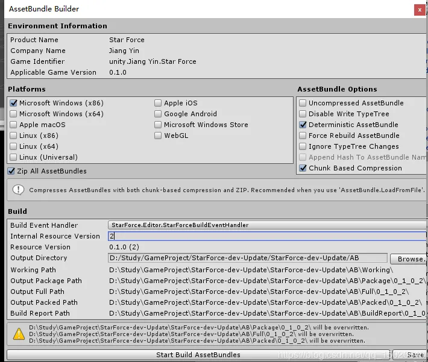Click the 'Build' section heading

pos(17,211)
